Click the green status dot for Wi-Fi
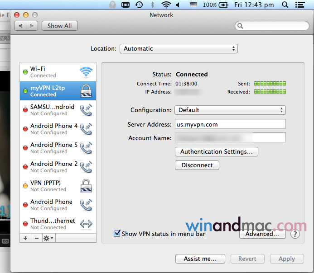The height and width of the screenshot is (273, 314). tap(25, 72)
